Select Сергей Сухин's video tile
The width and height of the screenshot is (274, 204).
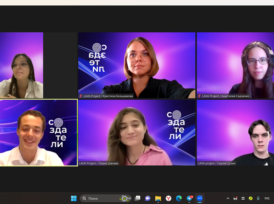[235, 132]
